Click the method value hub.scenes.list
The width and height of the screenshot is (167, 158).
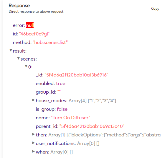[x=50, y=43]
